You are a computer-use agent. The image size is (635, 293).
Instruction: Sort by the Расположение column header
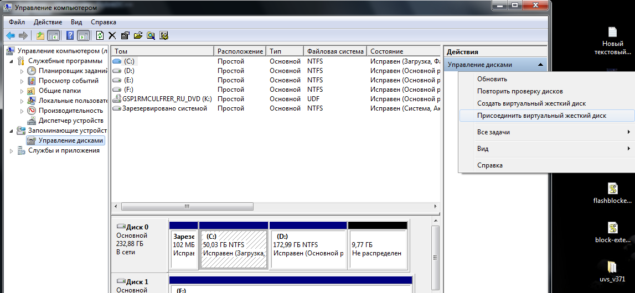[240, 51]
